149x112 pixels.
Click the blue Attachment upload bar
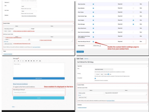click(39, 78)
